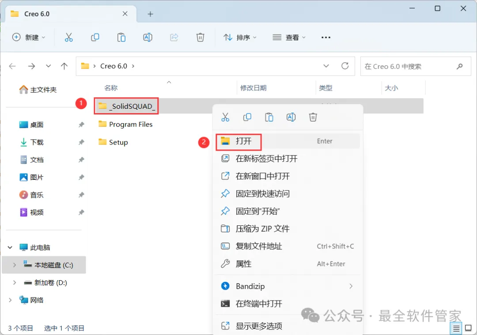Click the Rename icon in the context menu
This screenshot has height=335, width=477.
click(291, 117)
